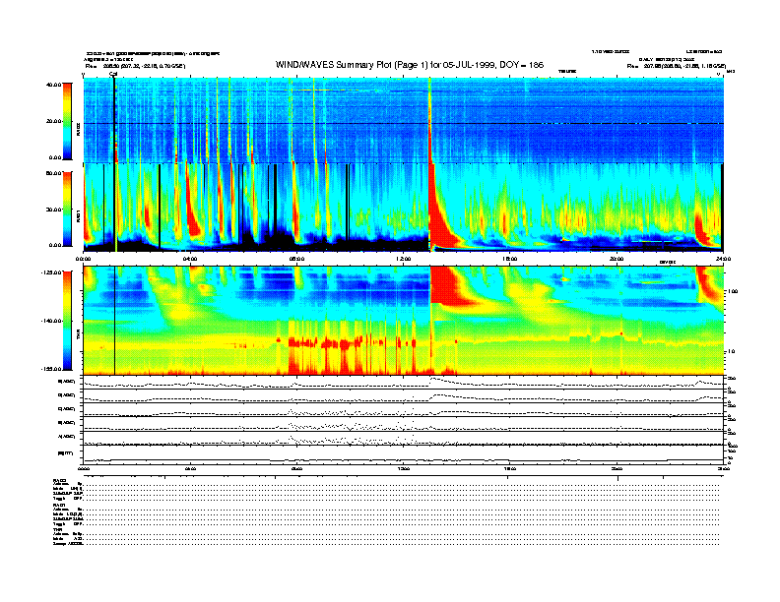Image resolution: width=780 pixels, height=602 pixels.
Task: Click the large red burst in RAD1 panel
Action: pos(440,213)
